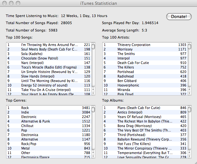Click scroll up arrow in Top Albums list
Viewport: 197px width, 164px height.
coord(189,152)
